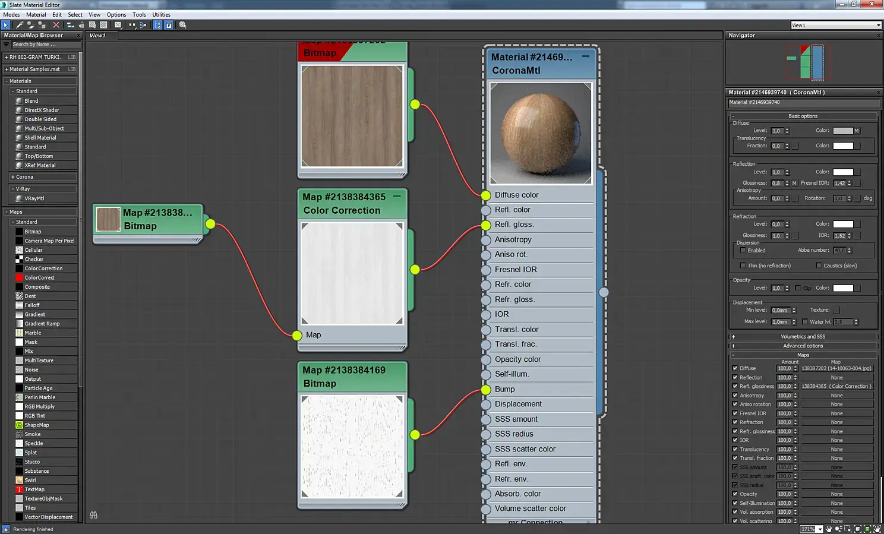Click the Refl. glossiness Color Correction map button
Image resolution: width=884 pixels, height=534 pixels.
click(x=836, y=387)
